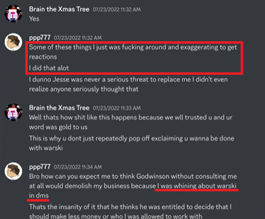This screenshot has height=219, width=265.
Task: Select the 'Thats the insanity of it' message
Action: 130,211
